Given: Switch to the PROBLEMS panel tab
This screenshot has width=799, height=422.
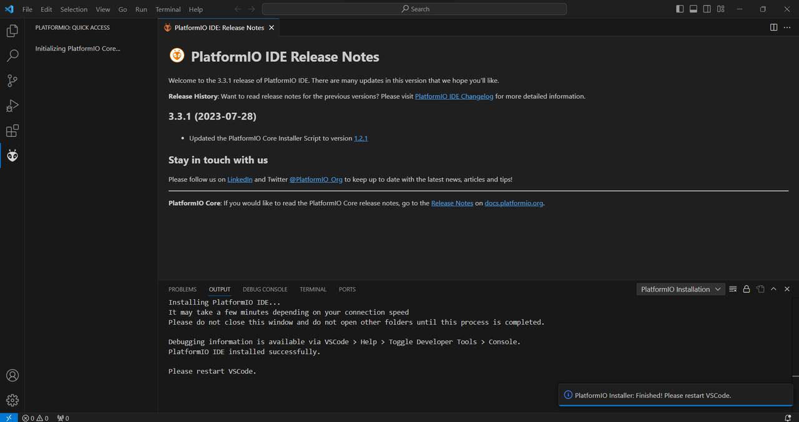Looking at the screenshot, I should tap(182, 289).
